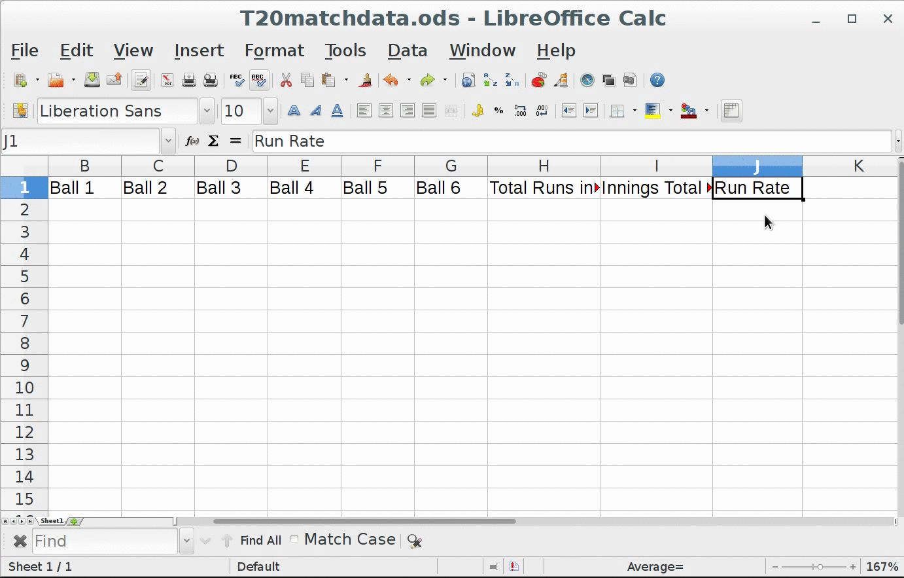Click inside the Find text field
Screen dimensions: 904x578
[x=105, y=541]
